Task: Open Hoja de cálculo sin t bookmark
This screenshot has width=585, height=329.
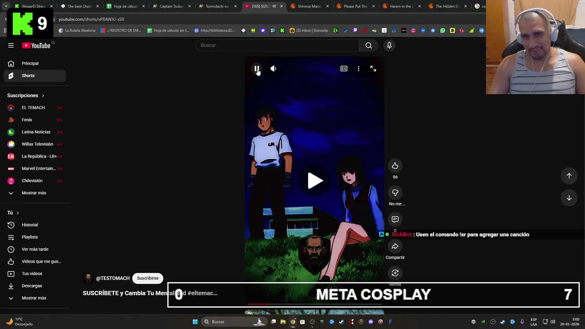Action: [x=168, y=31]
